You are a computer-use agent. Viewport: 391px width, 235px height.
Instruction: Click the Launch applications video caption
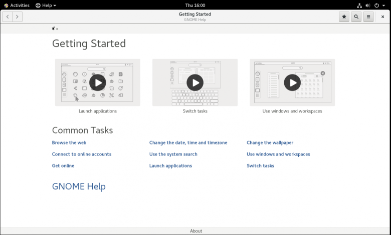[98, 111]
